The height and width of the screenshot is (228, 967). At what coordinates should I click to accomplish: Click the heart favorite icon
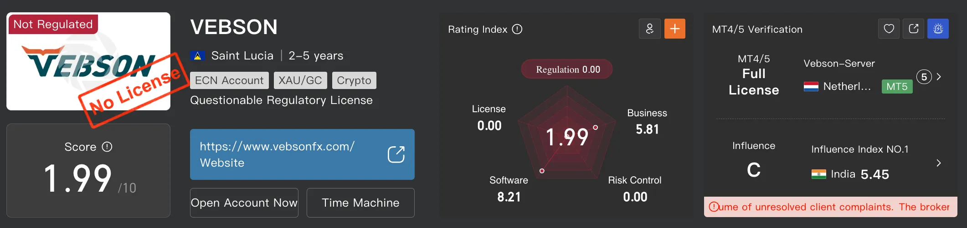(889, 29)
